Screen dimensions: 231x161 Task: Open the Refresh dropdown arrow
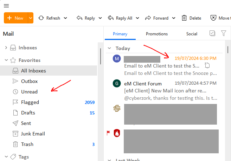tap(65, 18)
